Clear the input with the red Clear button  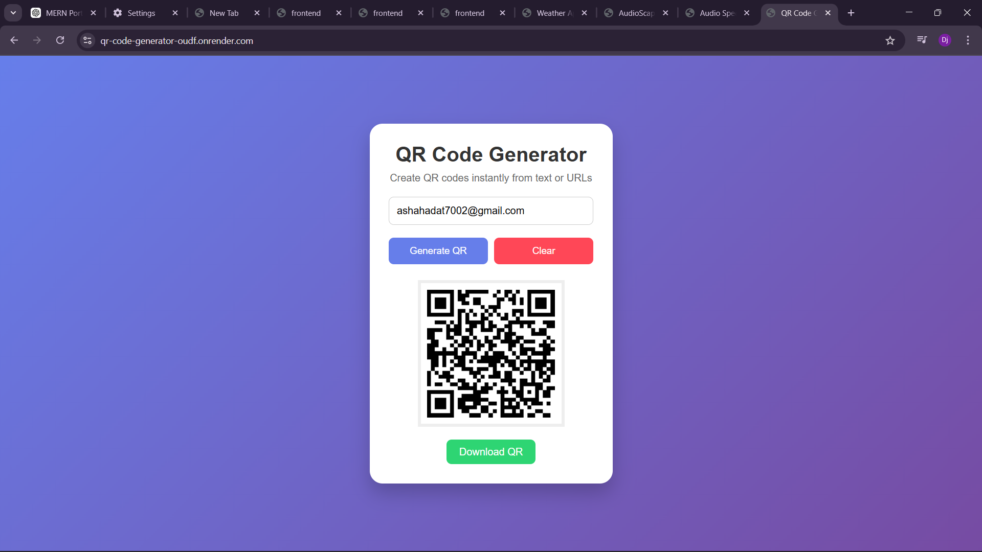pyautogui.click(x=543, y=251)
